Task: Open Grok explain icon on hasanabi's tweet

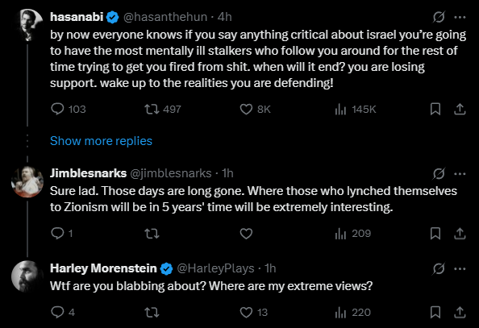Action: pos(439,17)
